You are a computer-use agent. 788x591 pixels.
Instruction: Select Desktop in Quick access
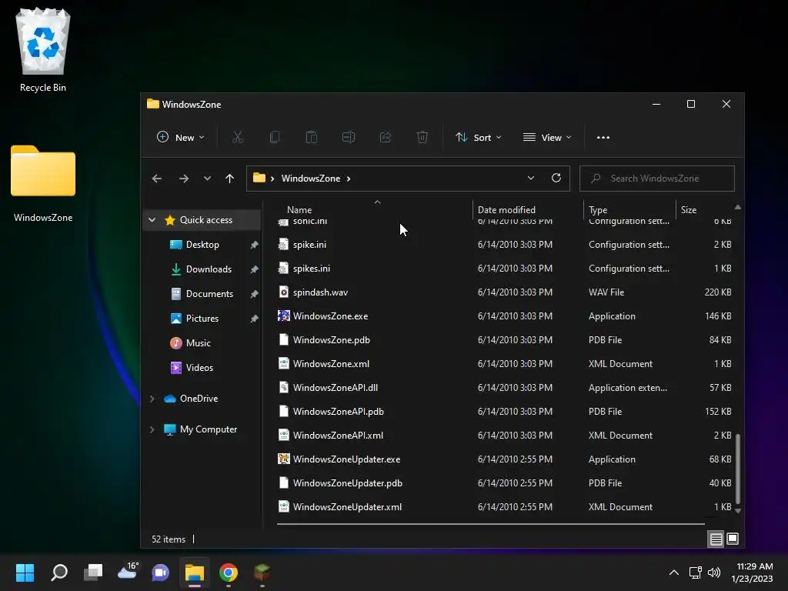tap(202, 245)
